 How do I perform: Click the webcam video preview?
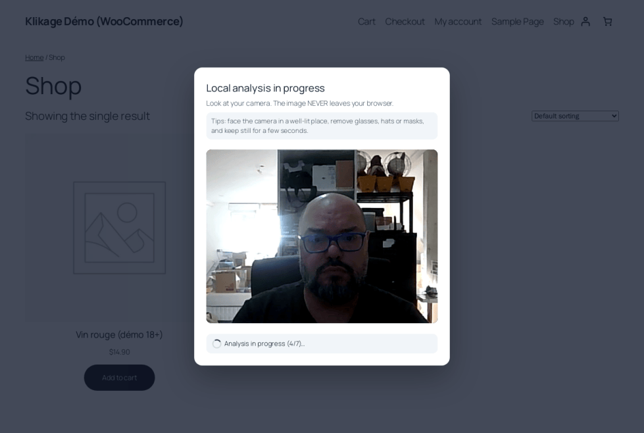[322, 236]
